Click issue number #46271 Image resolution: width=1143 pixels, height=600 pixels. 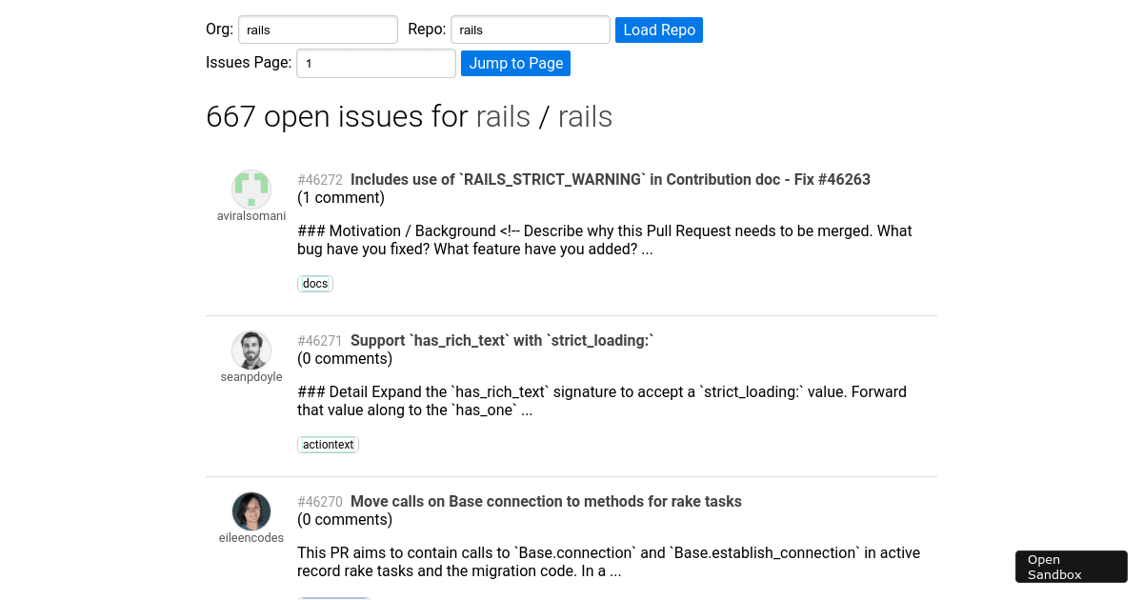(320, 341)
